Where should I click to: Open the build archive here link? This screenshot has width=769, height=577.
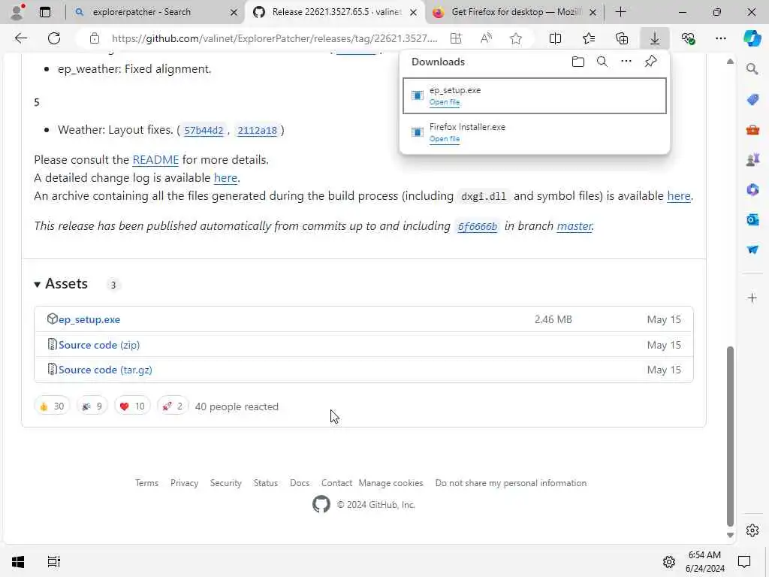[679, 196]
